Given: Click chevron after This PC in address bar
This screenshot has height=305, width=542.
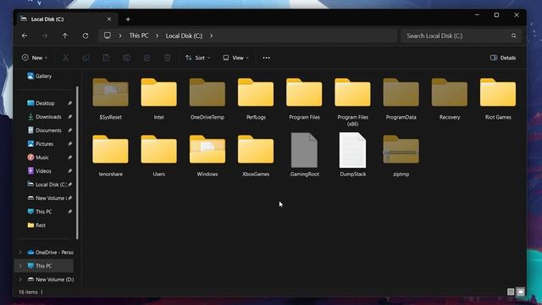Looking at the screenshot, I should pyautogui.click(x=157, y=36).
